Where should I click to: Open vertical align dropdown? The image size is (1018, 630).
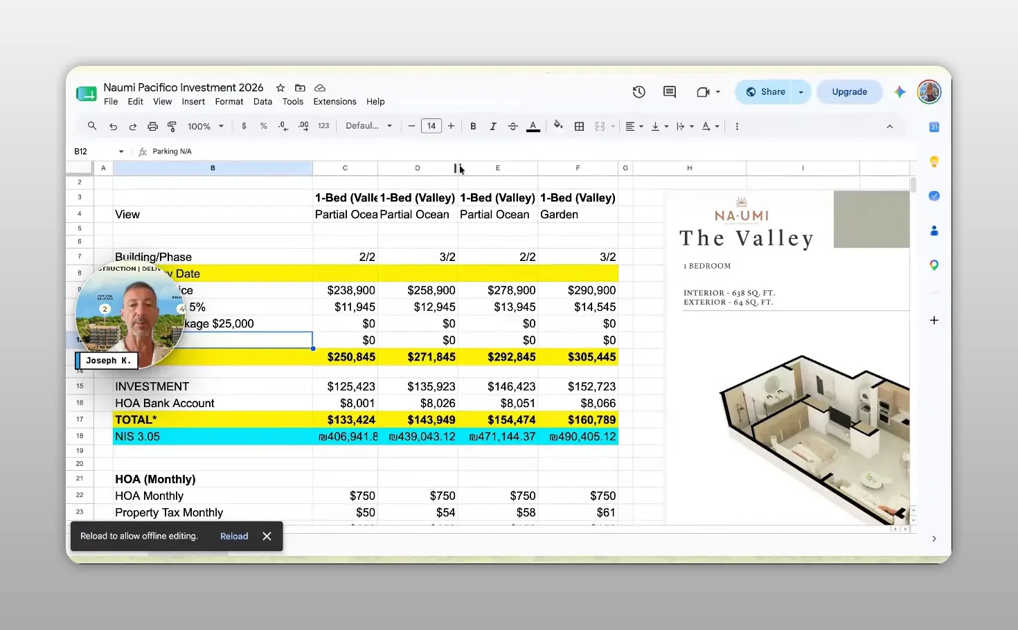click(x=660, y=126)
